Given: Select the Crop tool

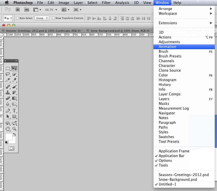Looking at the screenshot, I should tap(8, 80).
